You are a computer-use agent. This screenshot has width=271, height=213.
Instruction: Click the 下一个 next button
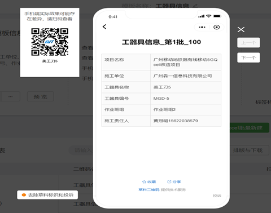pos(248,57)
